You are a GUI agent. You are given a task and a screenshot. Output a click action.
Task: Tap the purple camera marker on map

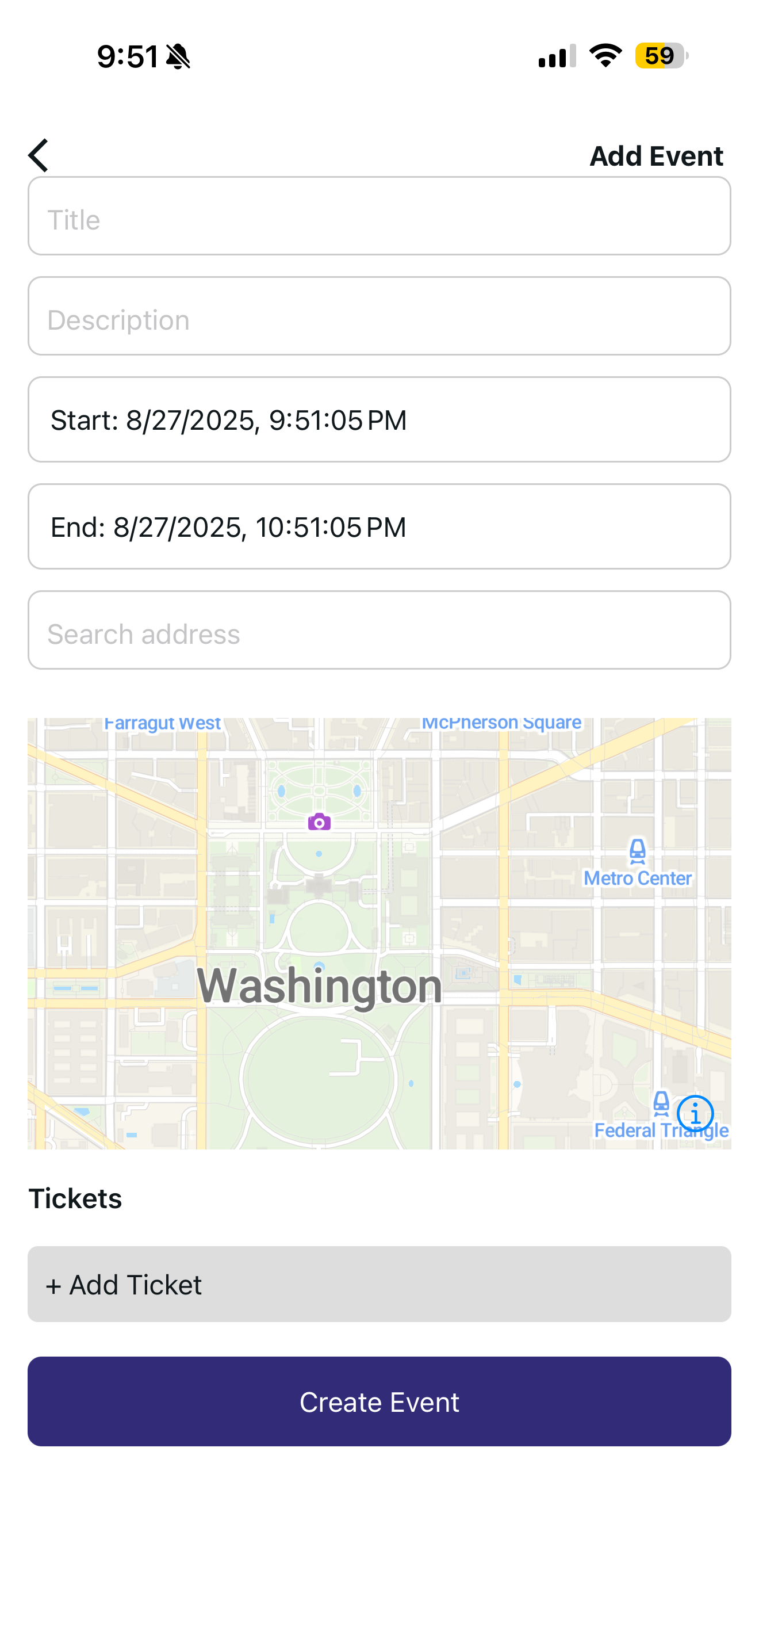(x=319, y=822)
